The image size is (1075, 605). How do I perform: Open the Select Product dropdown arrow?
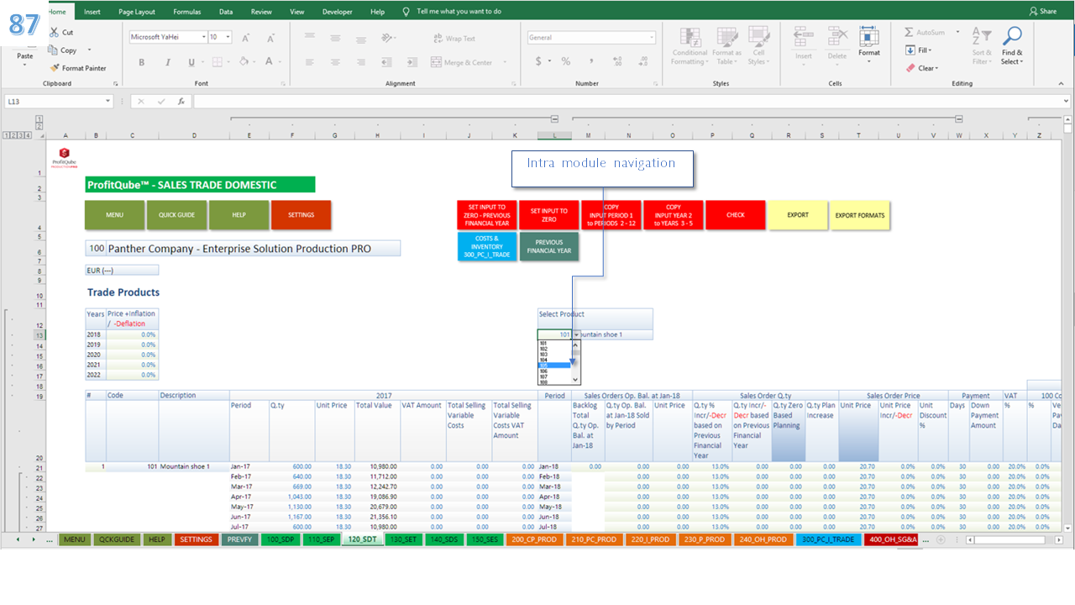[x=577, y=334]
